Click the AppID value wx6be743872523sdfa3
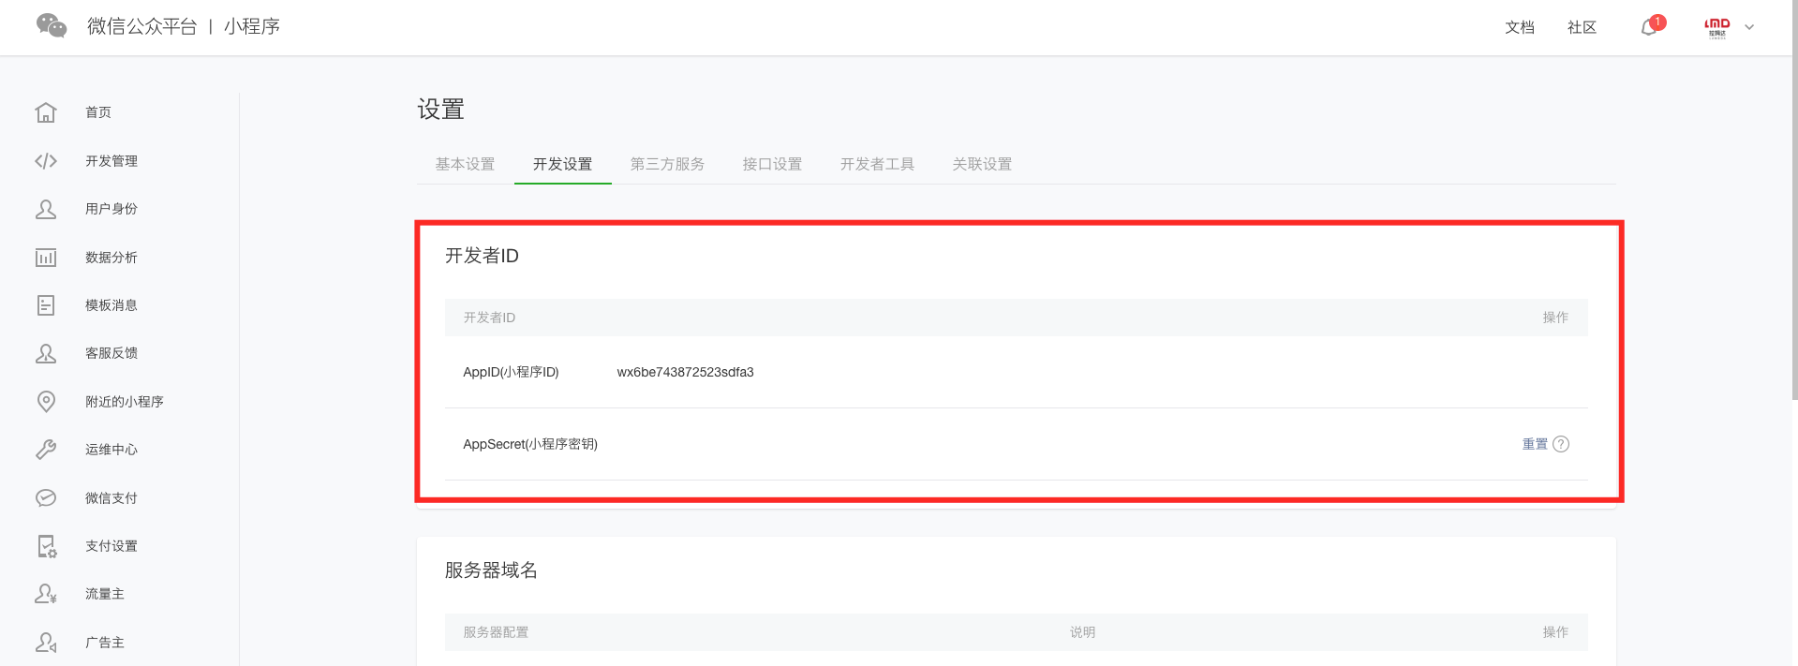The height and width of the screenshot is (666, 1798). click(685, 372)
